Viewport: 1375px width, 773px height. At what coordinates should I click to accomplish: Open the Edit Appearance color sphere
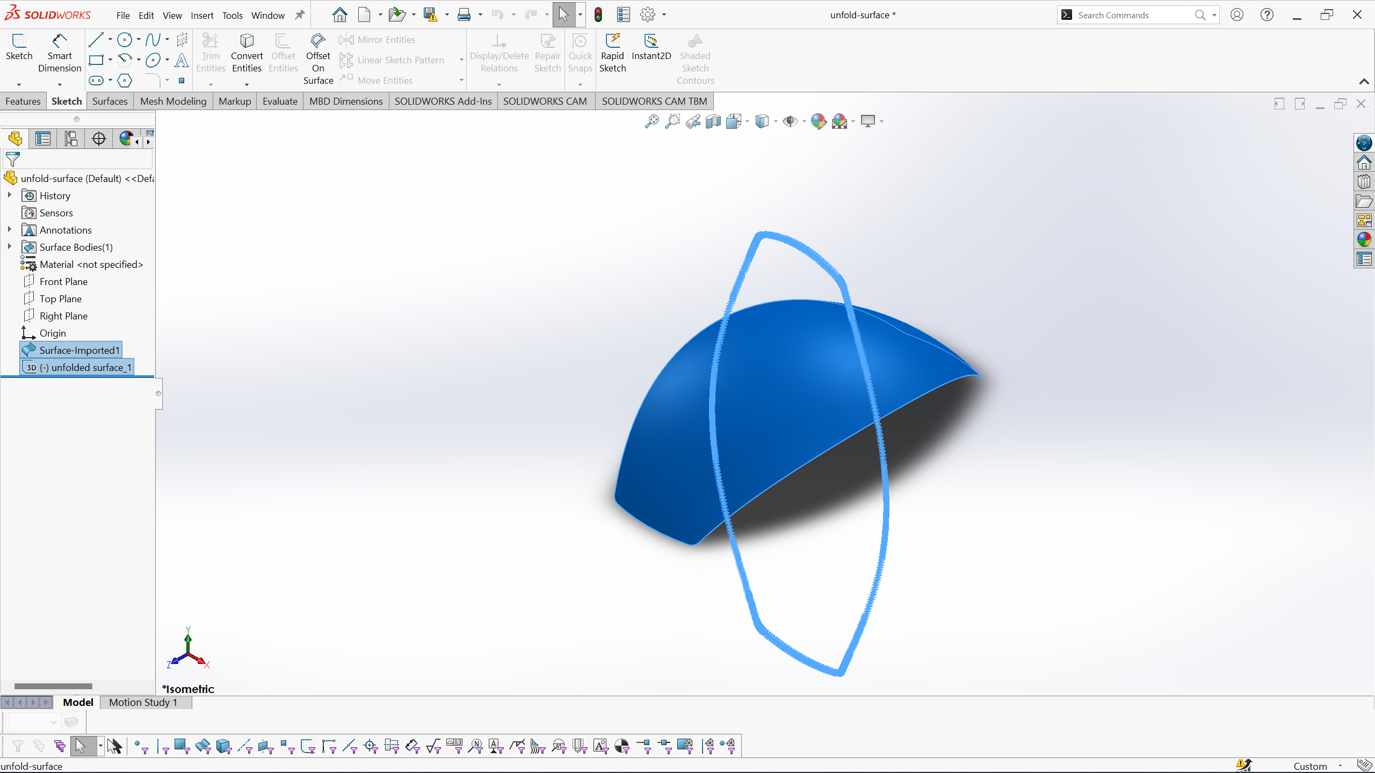click(817, 121)
